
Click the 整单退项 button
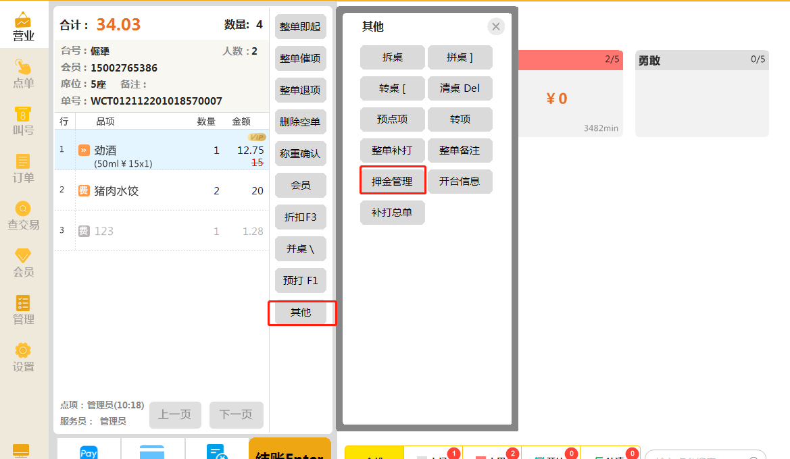click(301, 90)
